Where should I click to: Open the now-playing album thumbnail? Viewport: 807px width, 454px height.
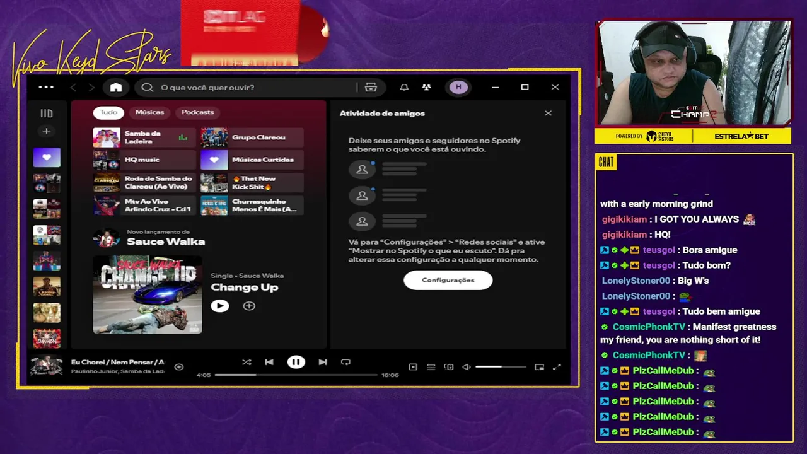(x=47, y=366)
